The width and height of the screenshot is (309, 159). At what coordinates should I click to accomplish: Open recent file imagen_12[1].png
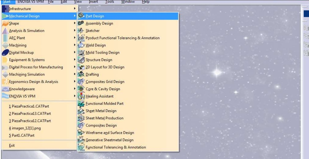tap(25, 128)
